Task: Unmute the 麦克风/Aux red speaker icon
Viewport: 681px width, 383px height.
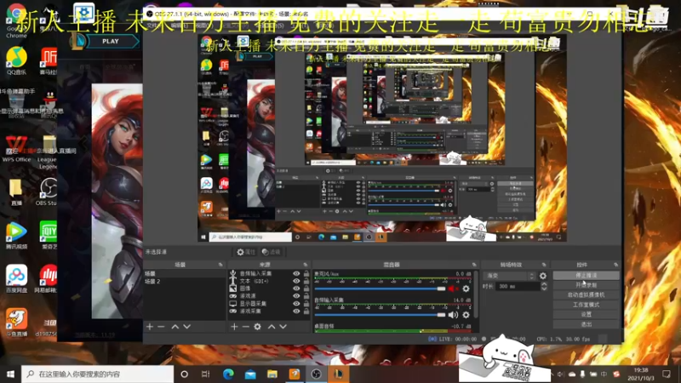Action: pyautogui.click(x=453, y=289)
